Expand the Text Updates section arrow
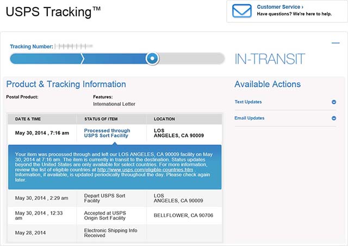This screenshot has height=246, width=348. click(x=333, y=102)
